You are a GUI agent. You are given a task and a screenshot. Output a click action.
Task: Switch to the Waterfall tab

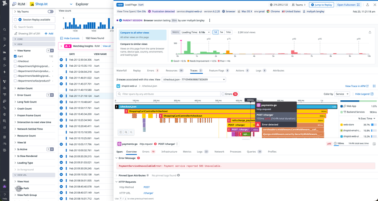click(121, 71)
